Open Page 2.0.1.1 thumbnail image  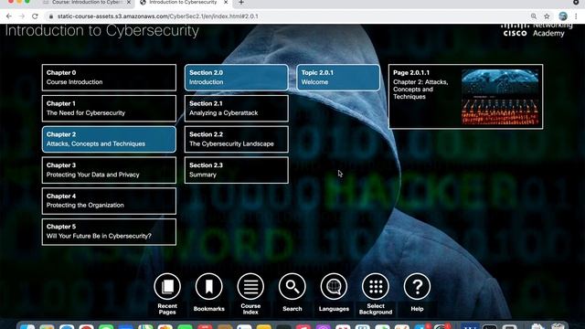pos(500,97)
